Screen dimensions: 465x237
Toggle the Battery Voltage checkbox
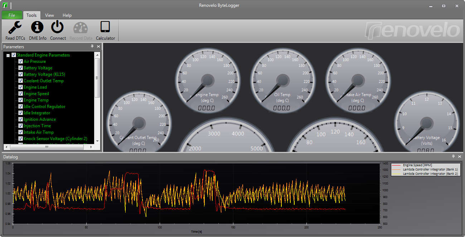tap(20, 68)
